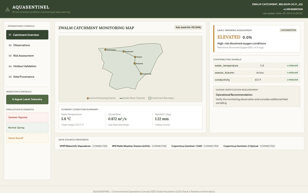Click the Catchment Boundary legend square

tap(149, 98)
